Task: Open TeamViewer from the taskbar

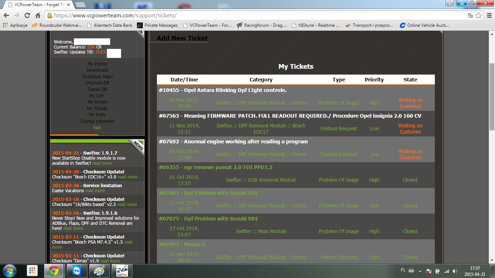Action: (77, 271)
